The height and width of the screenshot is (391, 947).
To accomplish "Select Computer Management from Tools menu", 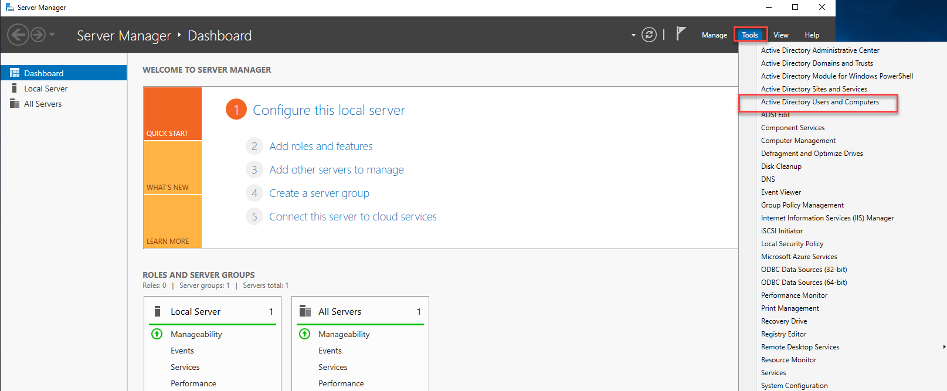I will pos(798,141).
